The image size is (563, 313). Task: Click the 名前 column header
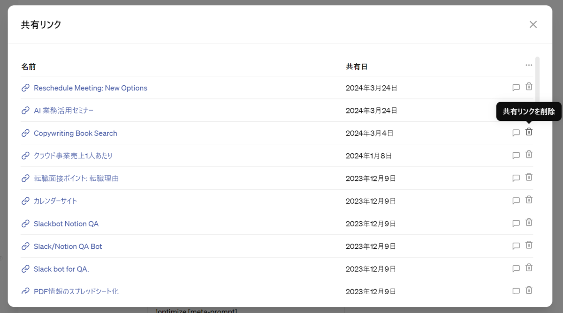click(x=28, y=67)
